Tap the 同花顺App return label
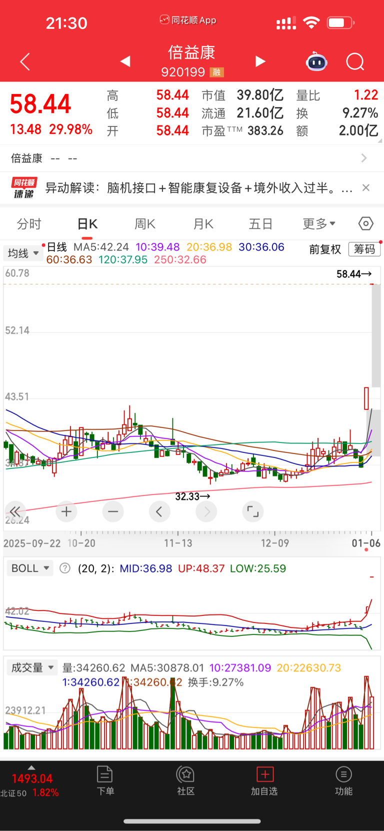Screen dimensions: 384x831 (188, 20)
